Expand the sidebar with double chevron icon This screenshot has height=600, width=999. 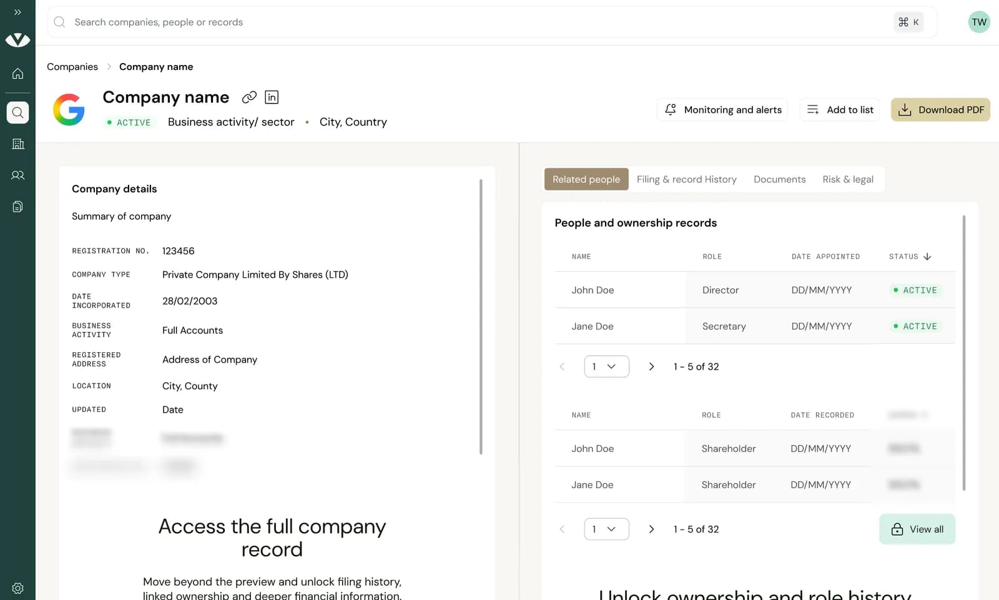click(17, 12)
